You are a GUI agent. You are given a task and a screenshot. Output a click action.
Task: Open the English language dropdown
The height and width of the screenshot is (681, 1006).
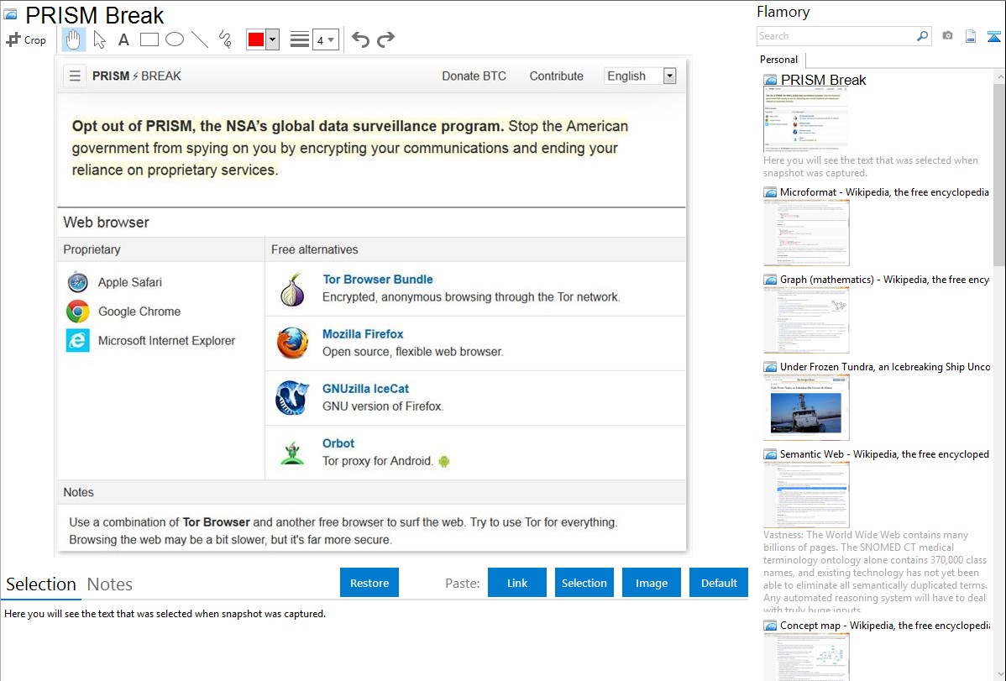pos(669,76)
